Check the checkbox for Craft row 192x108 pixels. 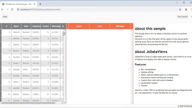63,45
